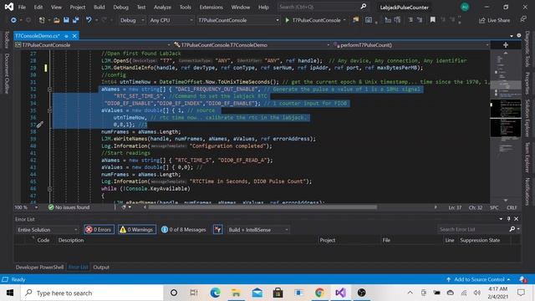Undo the last edit with the Undo icon
Viewport: 535px width, 301px height.
(89, 20)
